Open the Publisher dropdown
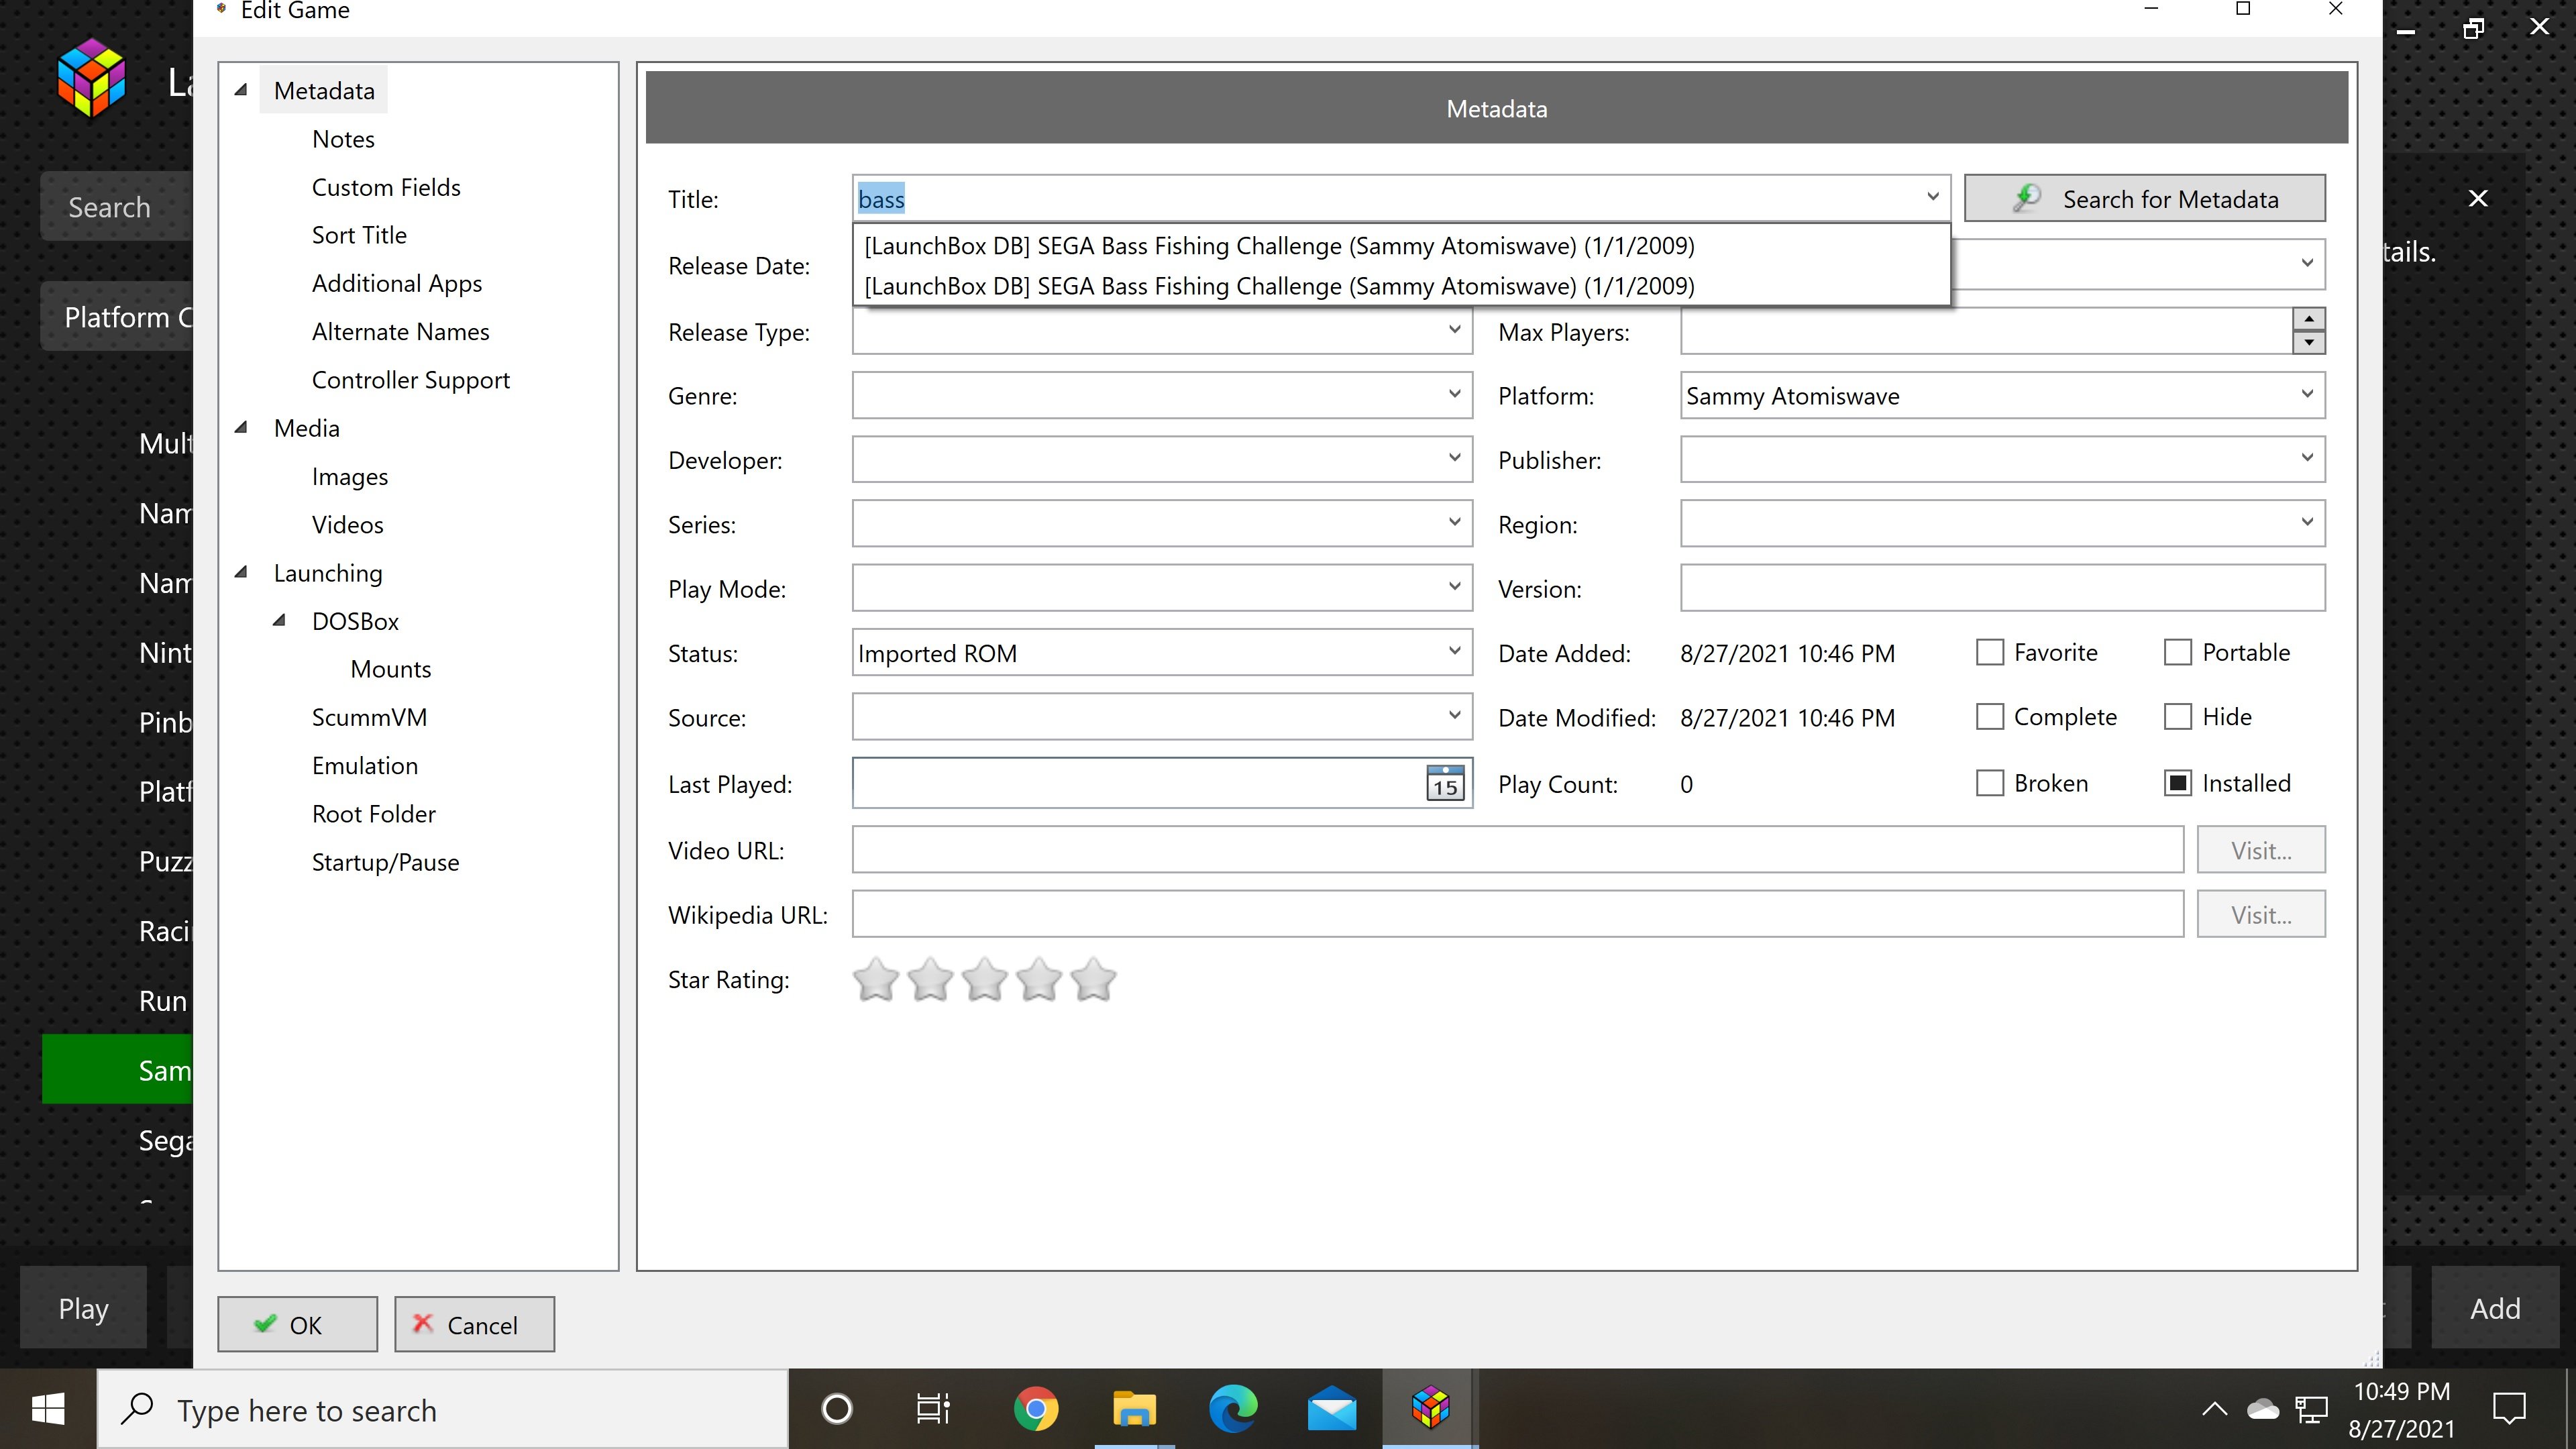Viewport: 2576px width, 1449px height. [x=2306, y=459]
